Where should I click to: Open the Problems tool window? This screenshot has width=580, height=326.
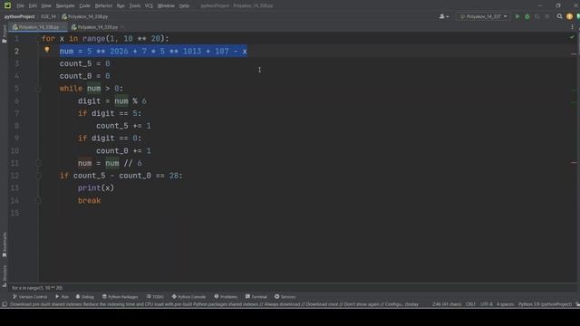click(226, 297)
